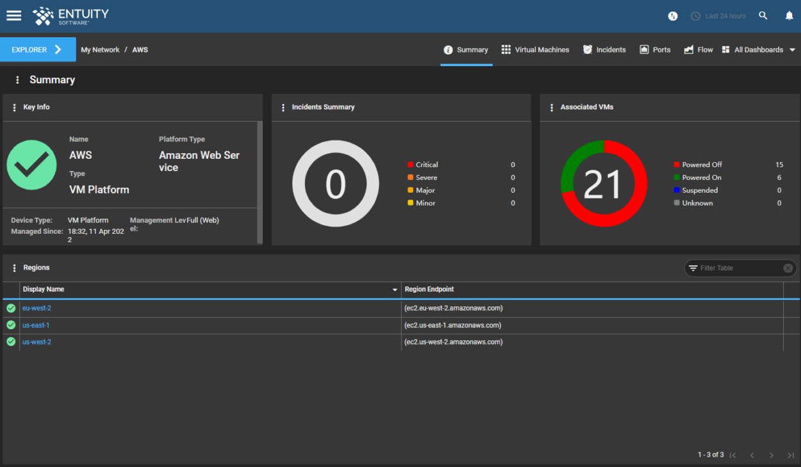
Task: Open the Key Info panel options menu
Action: point(14,108)
